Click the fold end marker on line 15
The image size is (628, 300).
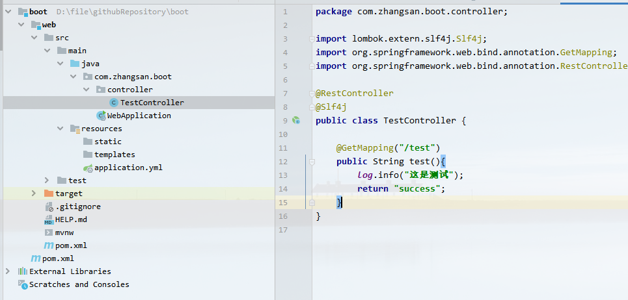(312, 203)
